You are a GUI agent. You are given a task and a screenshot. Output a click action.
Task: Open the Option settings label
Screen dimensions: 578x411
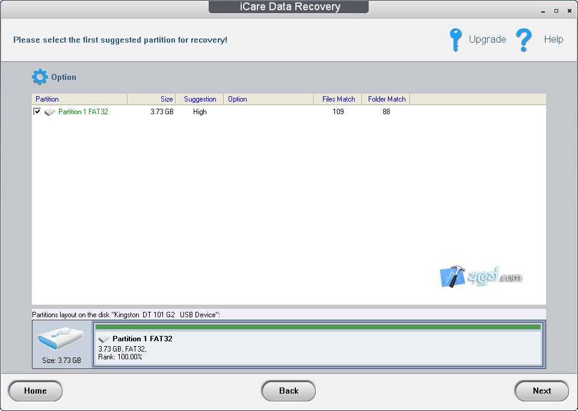(x=64, y=77)
